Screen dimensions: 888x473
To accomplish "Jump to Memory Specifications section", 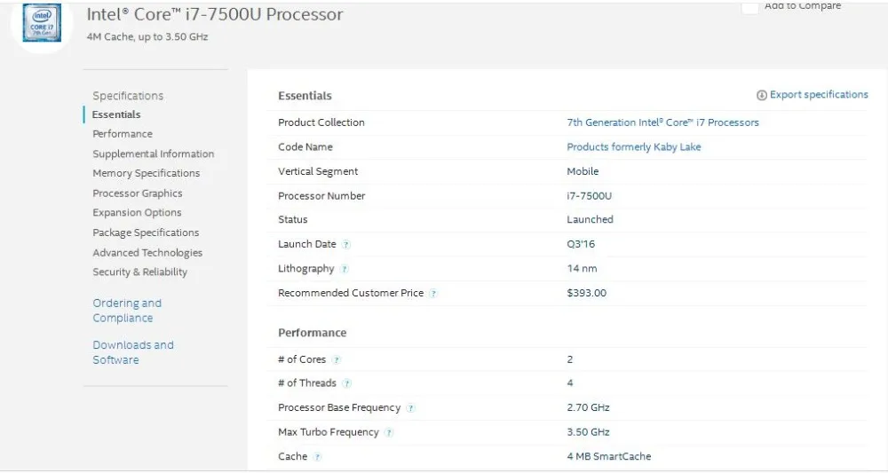I will 146,173.
